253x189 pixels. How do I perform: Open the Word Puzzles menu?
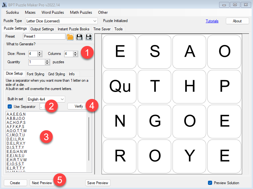point(52,12)
